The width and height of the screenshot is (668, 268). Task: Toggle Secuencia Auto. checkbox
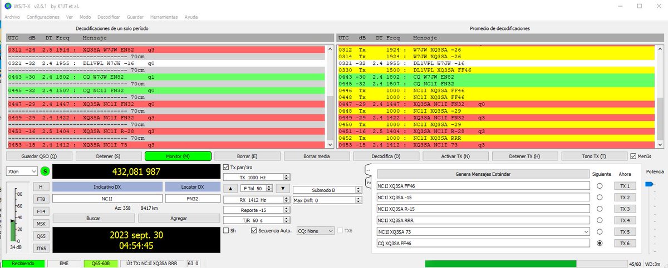click(254, 230)
